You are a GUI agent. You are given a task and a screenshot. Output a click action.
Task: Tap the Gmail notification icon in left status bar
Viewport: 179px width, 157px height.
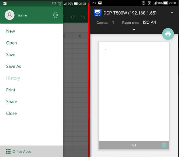(5, 3)
